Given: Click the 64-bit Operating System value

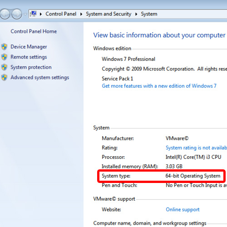Looking at the screenshot, I should point(193,176).
